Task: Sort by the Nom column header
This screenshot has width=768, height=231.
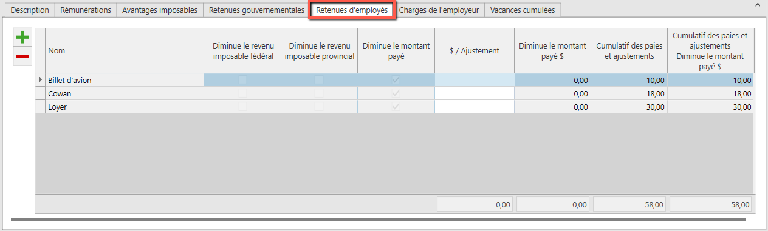Action: (x=125, y=51)
